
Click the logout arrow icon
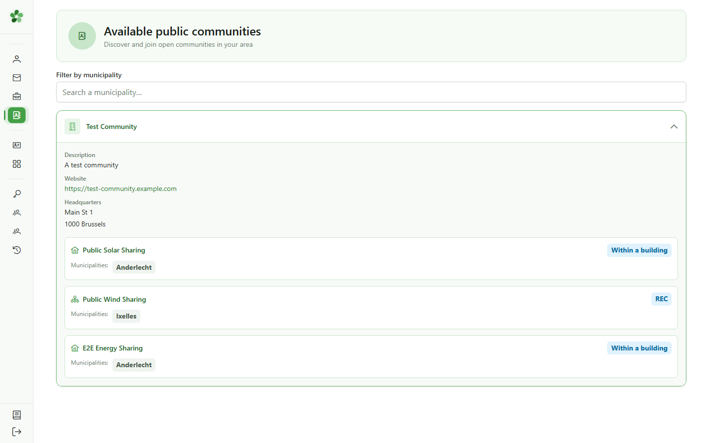[17, 432]
